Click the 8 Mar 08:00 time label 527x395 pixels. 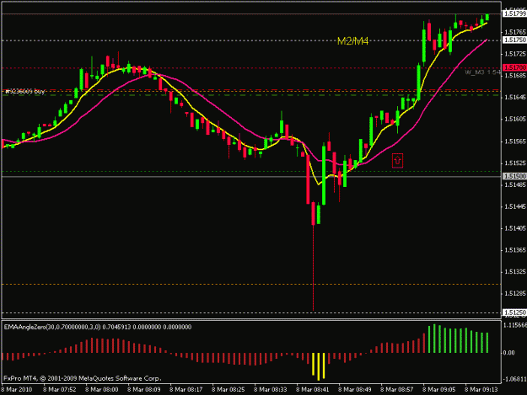click(x=102, y=390)
